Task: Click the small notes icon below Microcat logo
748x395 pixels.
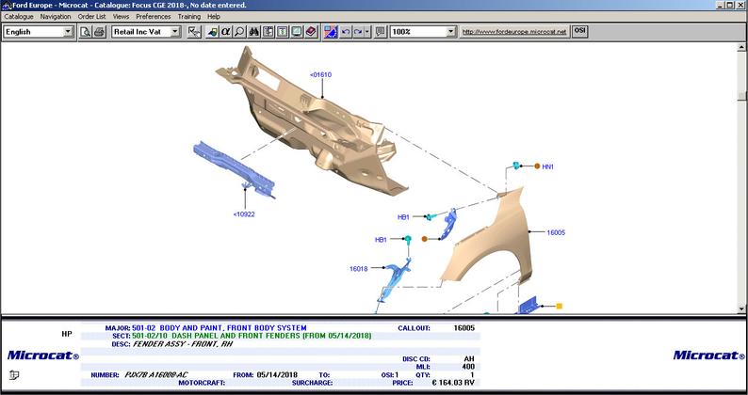Action: [x=14, y=375]
